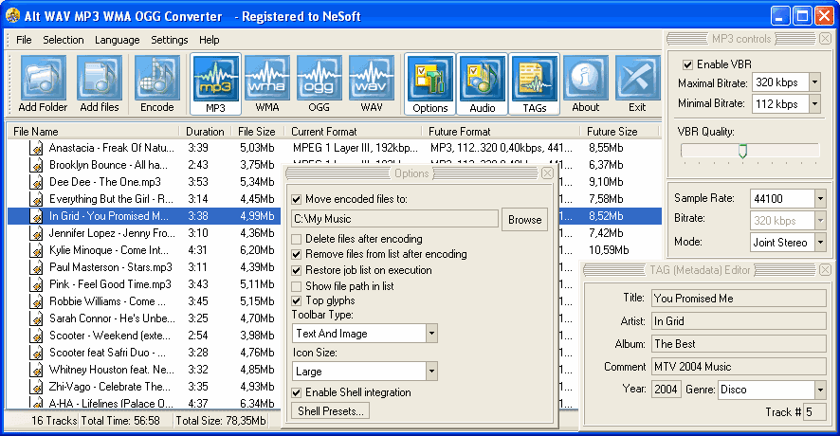The width and height of the screenshot is (840, 436).
Task: Click file icon beside Brooklyn Bounce track
Action: click(x=36, y=166)
